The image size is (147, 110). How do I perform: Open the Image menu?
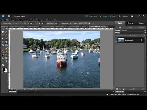(13, 20)
